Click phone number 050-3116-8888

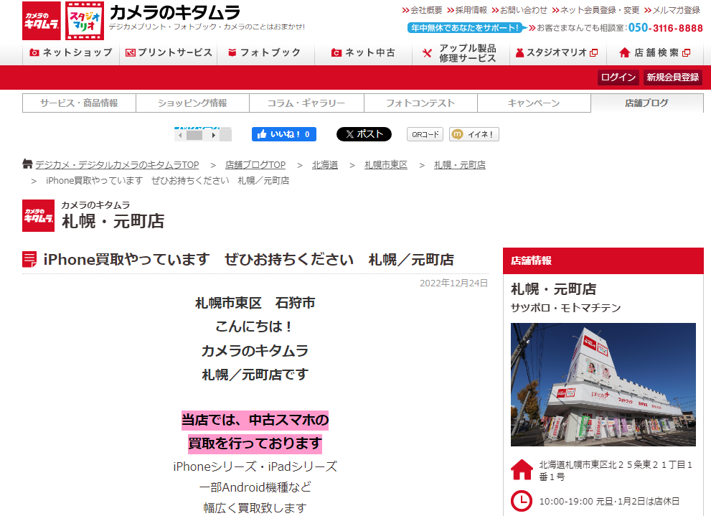666,28
